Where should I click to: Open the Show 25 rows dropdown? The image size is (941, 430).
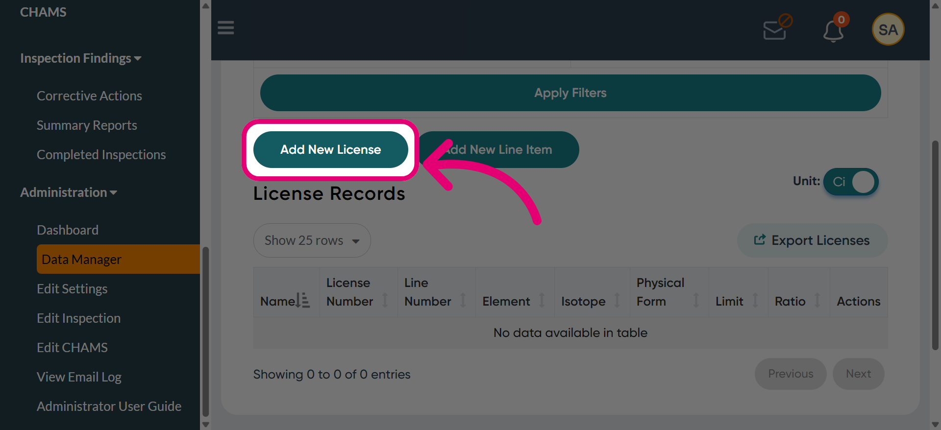coord(312,240)
